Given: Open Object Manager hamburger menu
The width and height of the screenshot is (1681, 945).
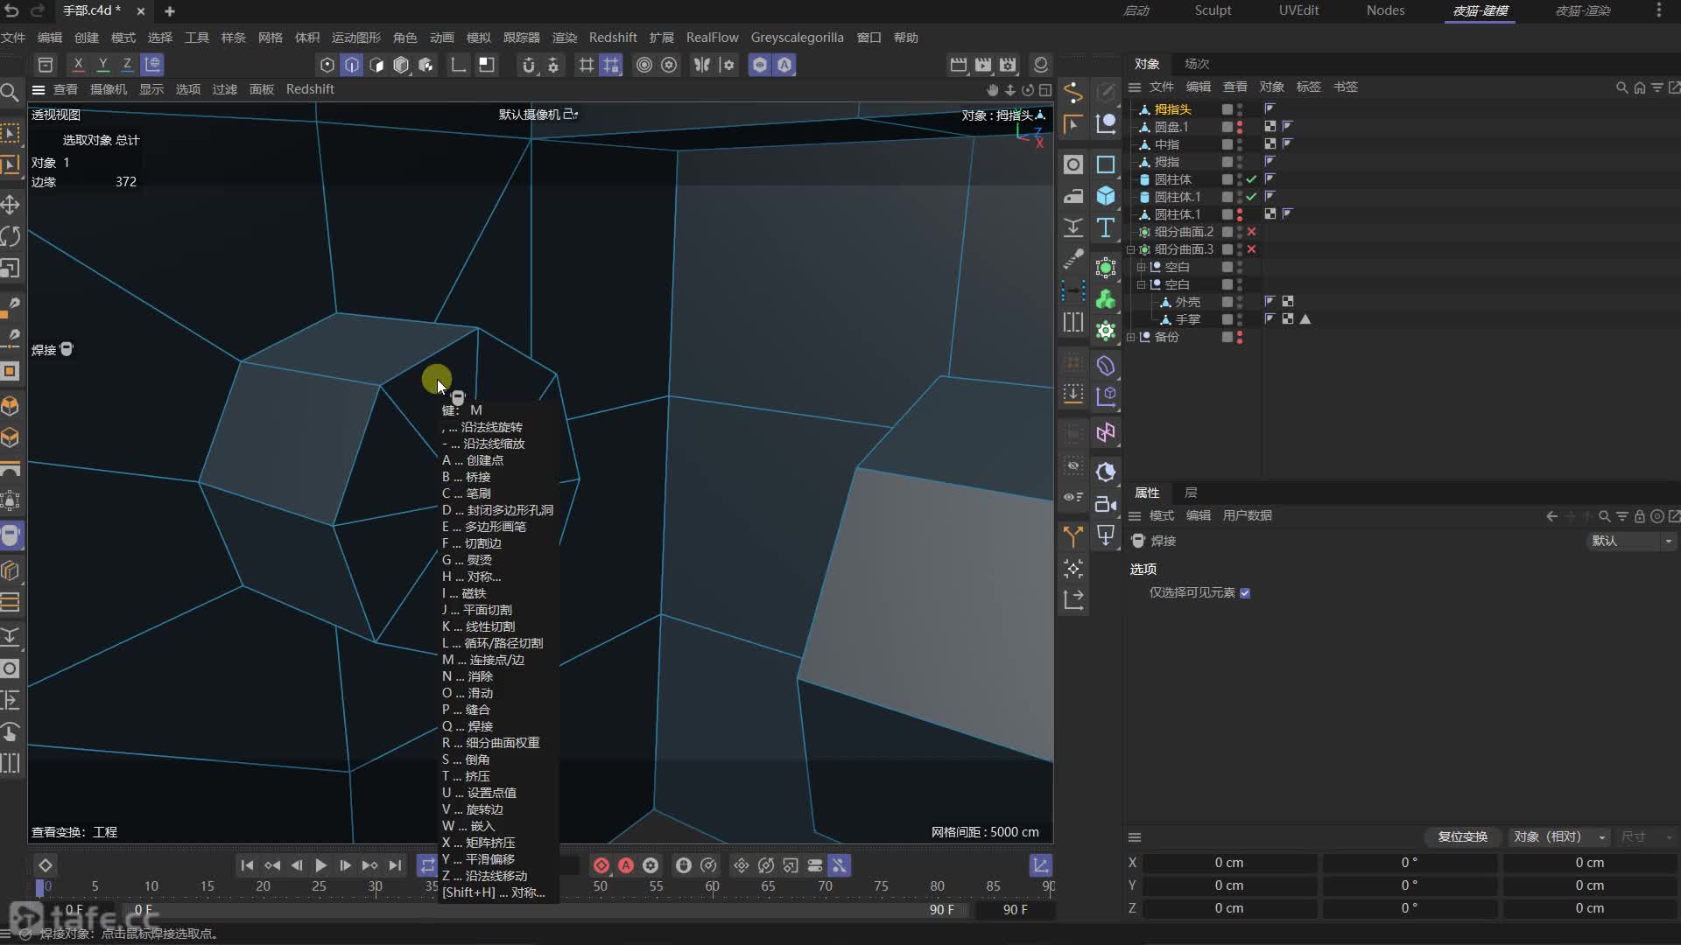Looking at the screenshot, I should click(x=1135, y=87).
